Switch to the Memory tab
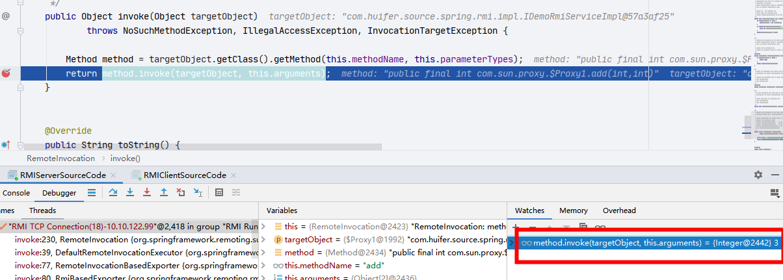Viewport: 783px width, 280px height. (x=573, y=210)
